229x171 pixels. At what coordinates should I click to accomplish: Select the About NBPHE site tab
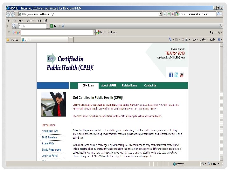tap(109, 85)
